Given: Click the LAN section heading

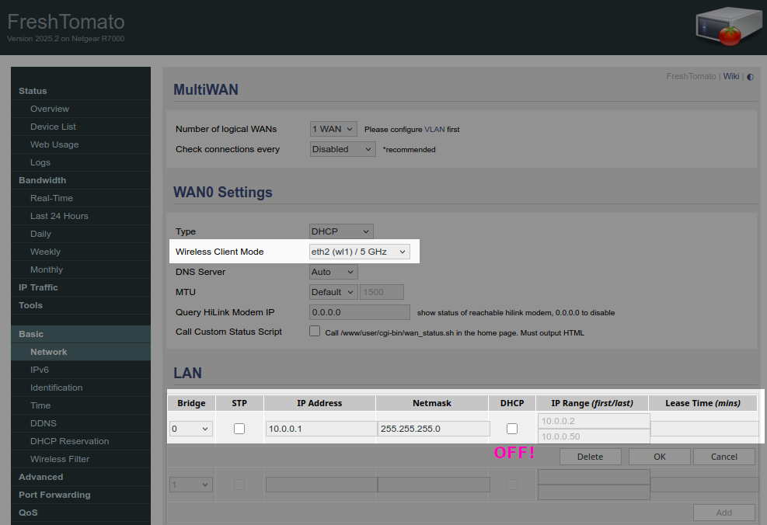Looking at the screenshot, I should pos(187,373).
